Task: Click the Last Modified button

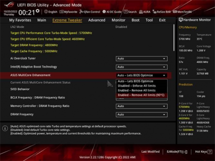Action: pyautogui.click(x=150, y=152)
